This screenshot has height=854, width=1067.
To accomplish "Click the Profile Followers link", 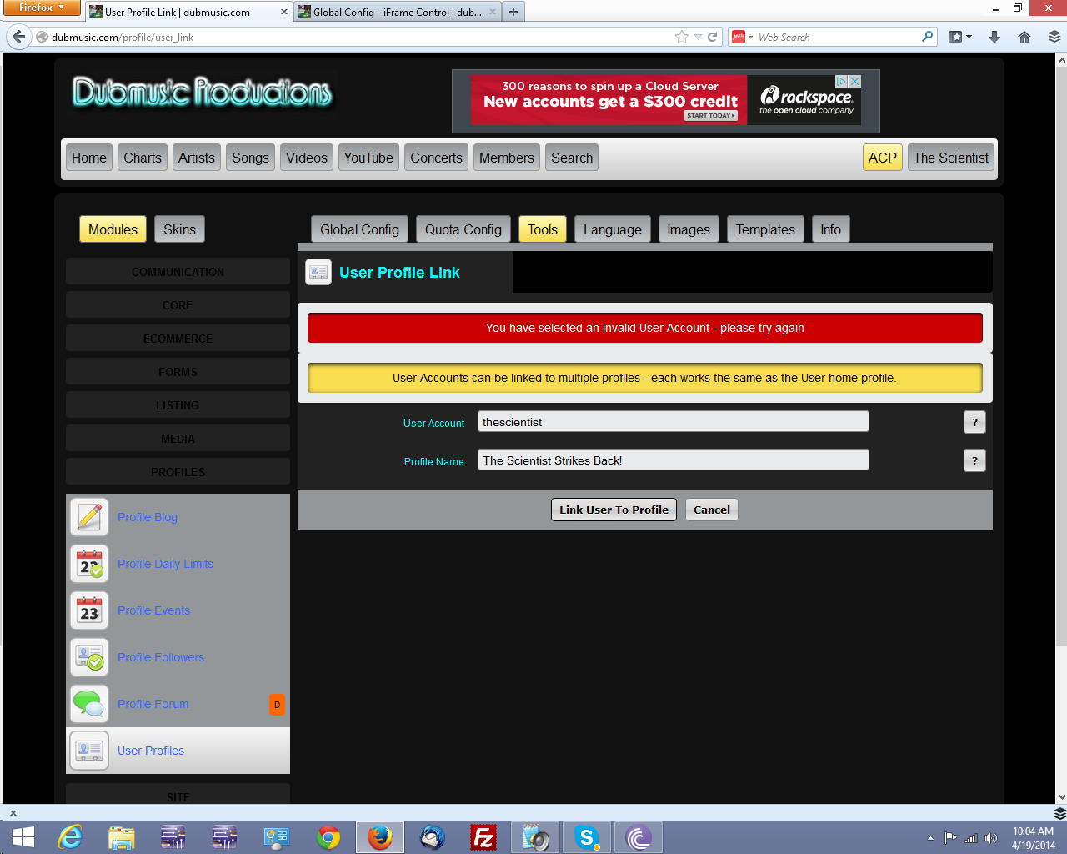I will coord(161,657).
